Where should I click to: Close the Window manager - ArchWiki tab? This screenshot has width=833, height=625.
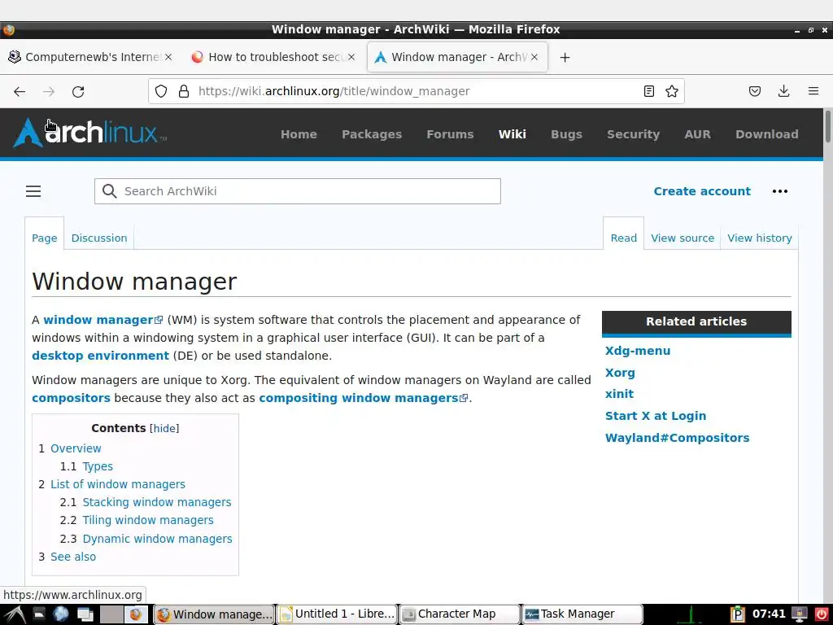coord(534,57)
